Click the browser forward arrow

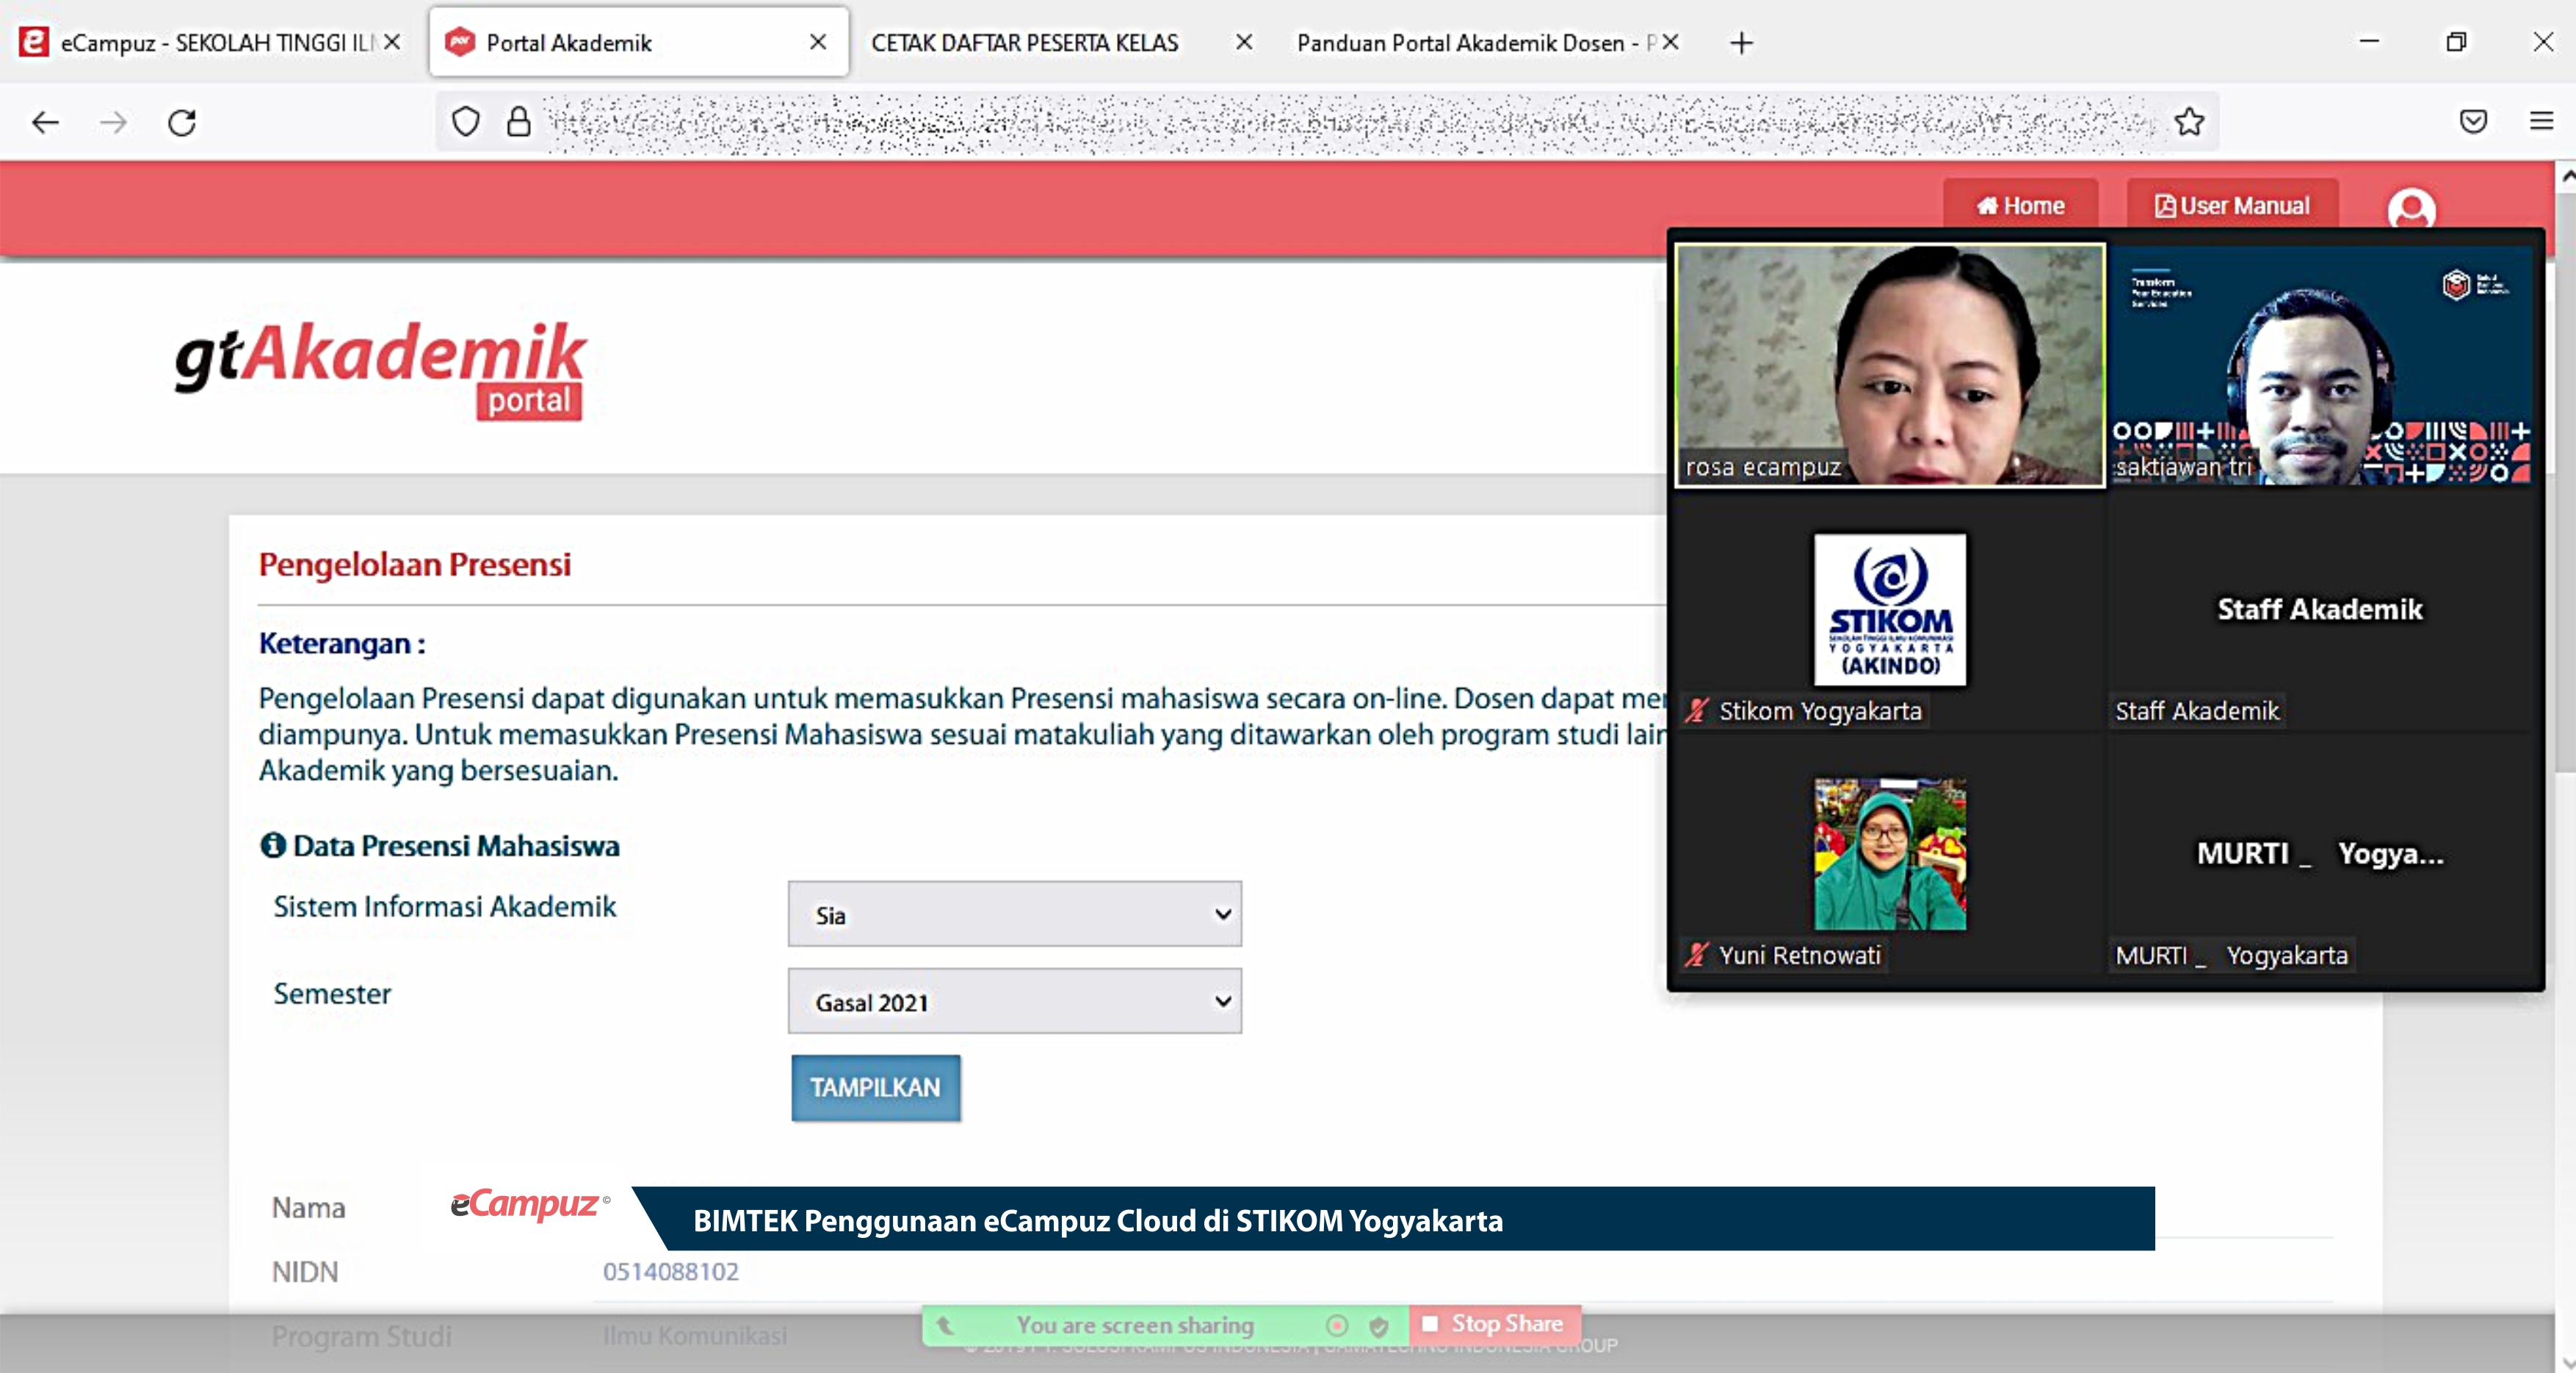click(113, 122)
